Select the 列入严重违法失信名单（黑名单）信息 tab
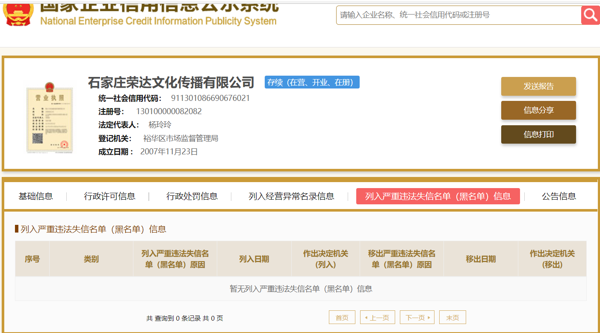 (x=438, y=196)
